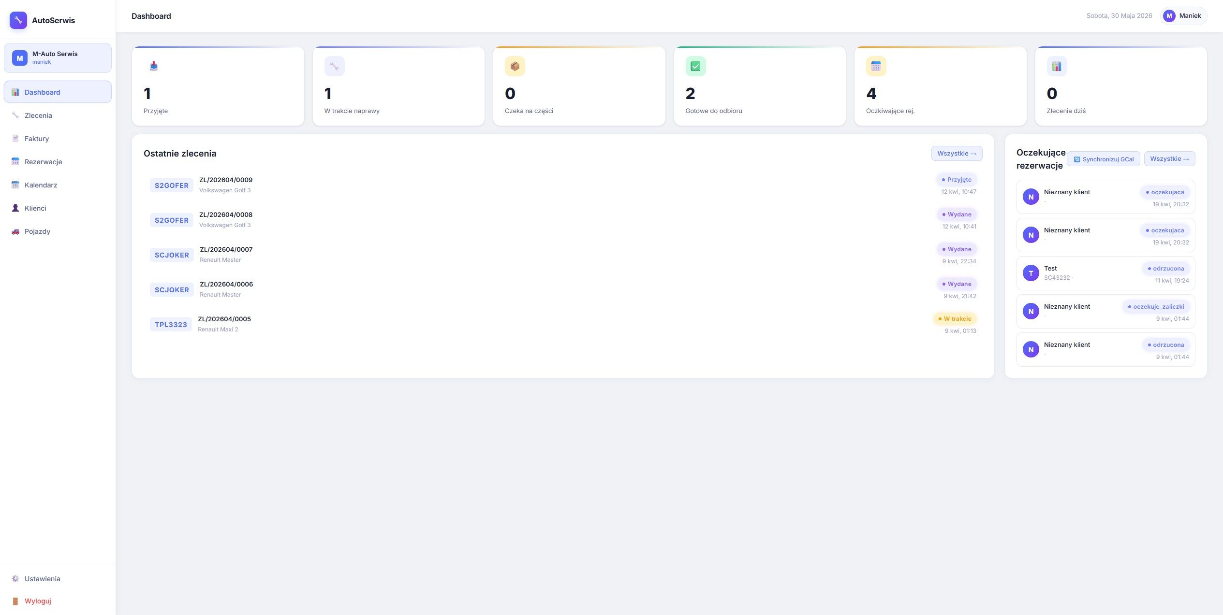Open the Czeka na części stat card
Viewport: 1223px width, 615px height.
pos(579,86)
